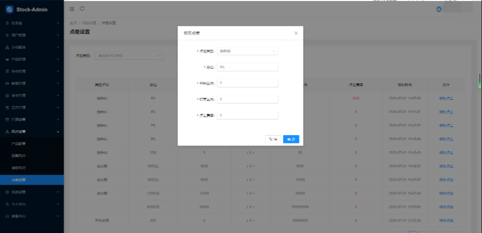Click 修改点差 link for row 19:46:53
Viewport: 482px width, 233px height.
[446, 166]
